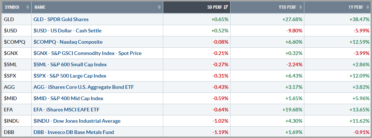
Task: Open $USD - US Dollar - Cash Settle
Action: pyautogui.click(x=68, y=31)
